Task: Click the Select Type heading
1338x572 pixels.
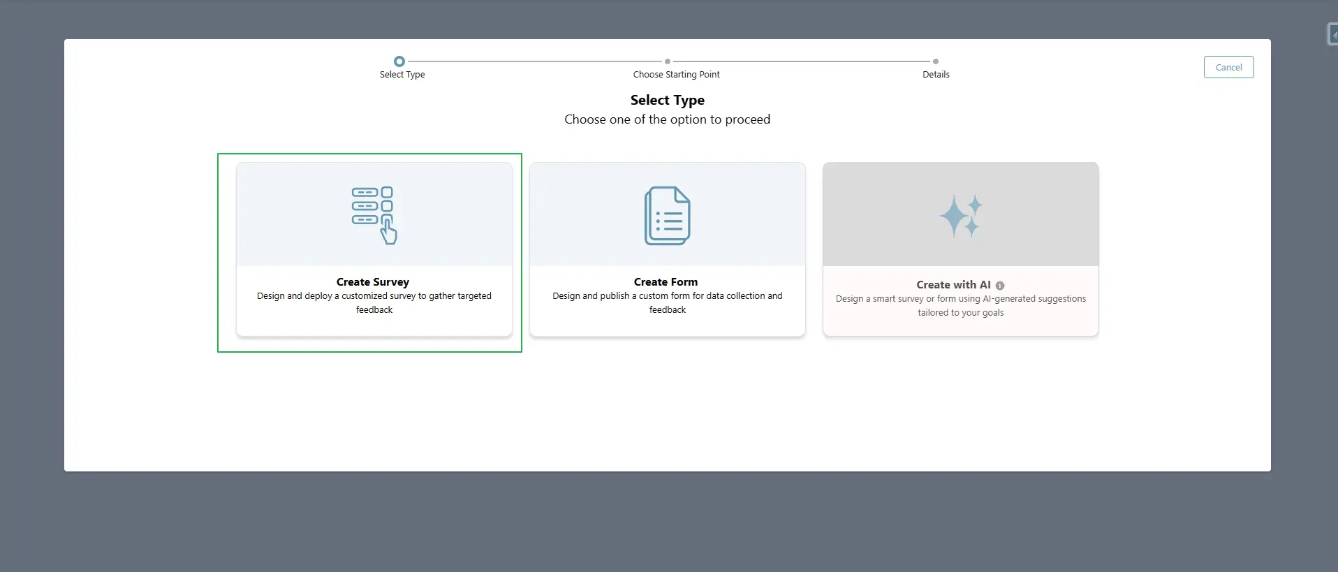Action: [667, 100]
